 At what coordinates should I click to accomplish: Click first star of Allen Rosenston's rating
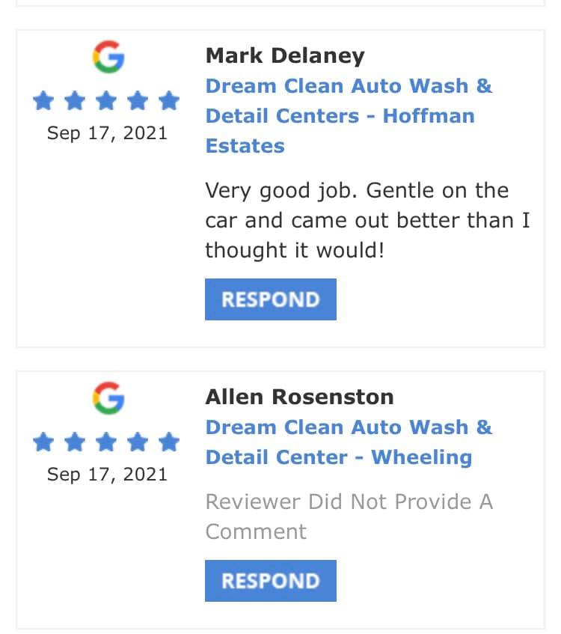(43, 442)
